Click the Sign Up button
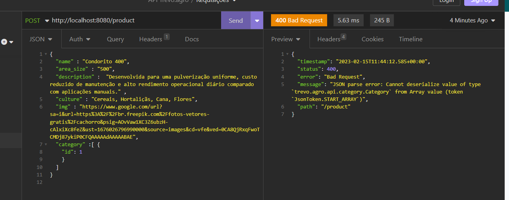Image resolution: width=509 pixels, height=200 pixels. [x=481, y=2]
